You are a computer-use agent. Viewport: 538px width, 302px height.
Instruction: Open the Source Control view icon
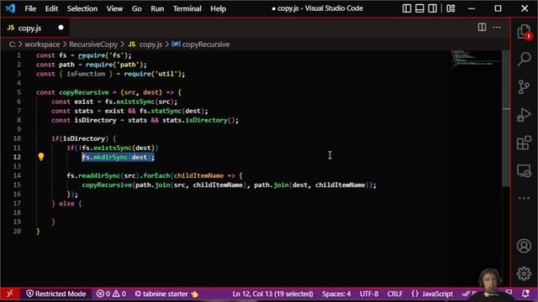click(524, 87)
